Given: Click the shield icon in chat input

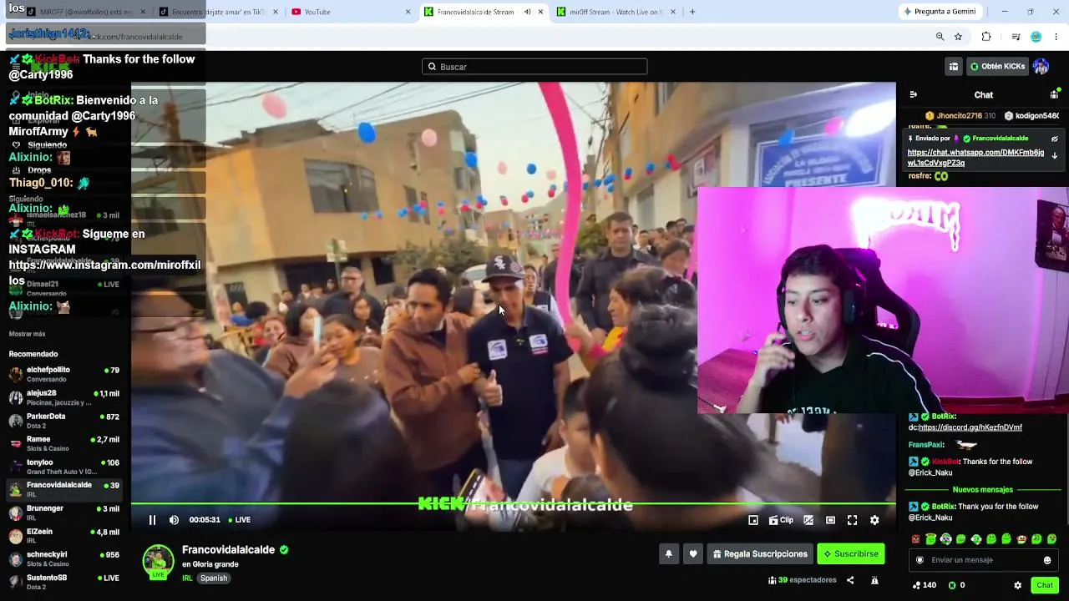Looking at the screenshot, I should [920, 560].
